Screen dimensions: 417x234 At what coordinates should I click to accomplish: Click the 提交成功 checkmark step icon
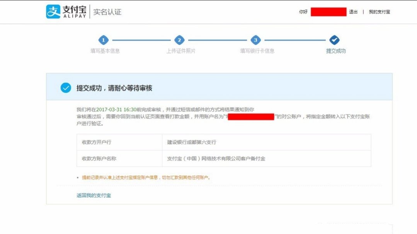tap(335, 40)
